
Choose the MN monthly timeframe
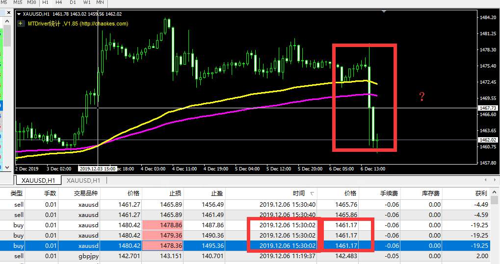[100, 2]
